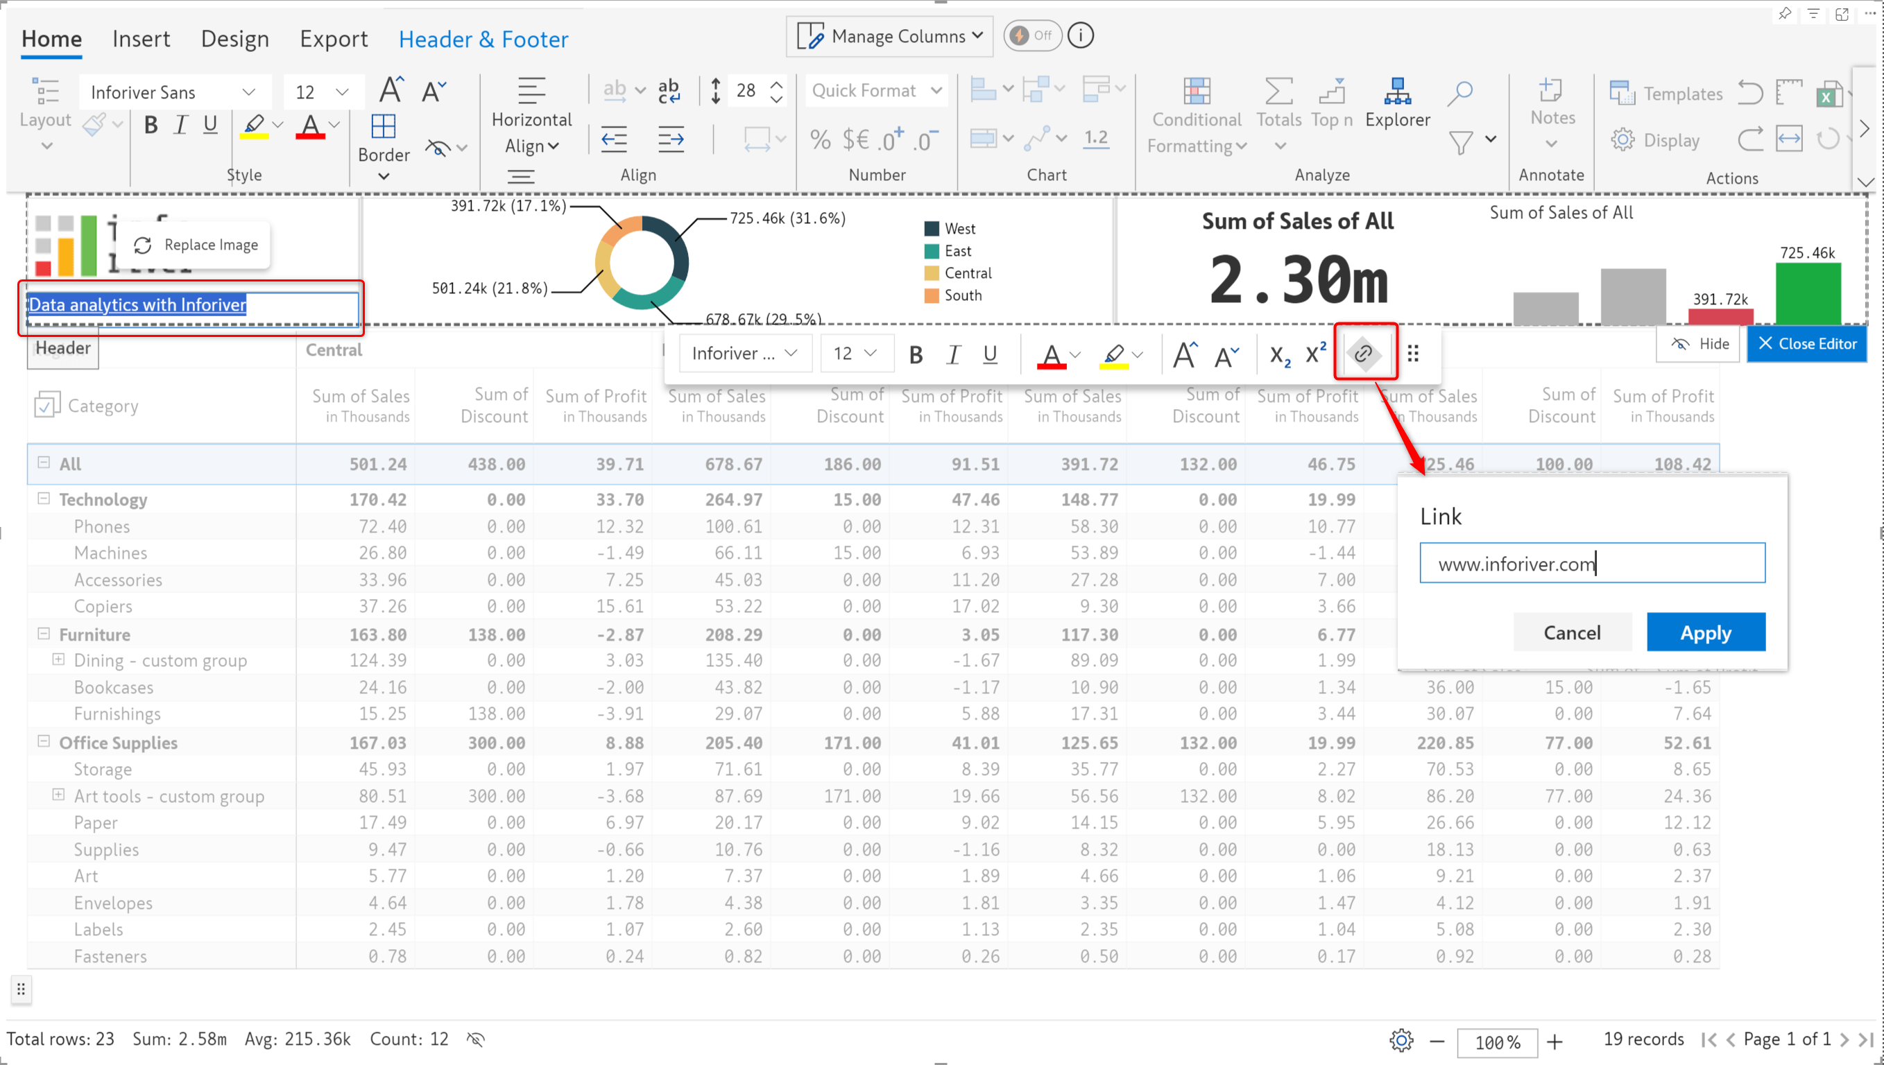Click the Border grid icon
This screenshot has height=1065, width=1884.
(x=383, y=127)
